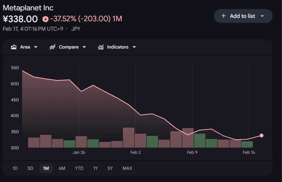The height and width of the screenshot is (182, 282).
Task: Expand the Add to list dropdown arrow
Action: tap(263, 16)
